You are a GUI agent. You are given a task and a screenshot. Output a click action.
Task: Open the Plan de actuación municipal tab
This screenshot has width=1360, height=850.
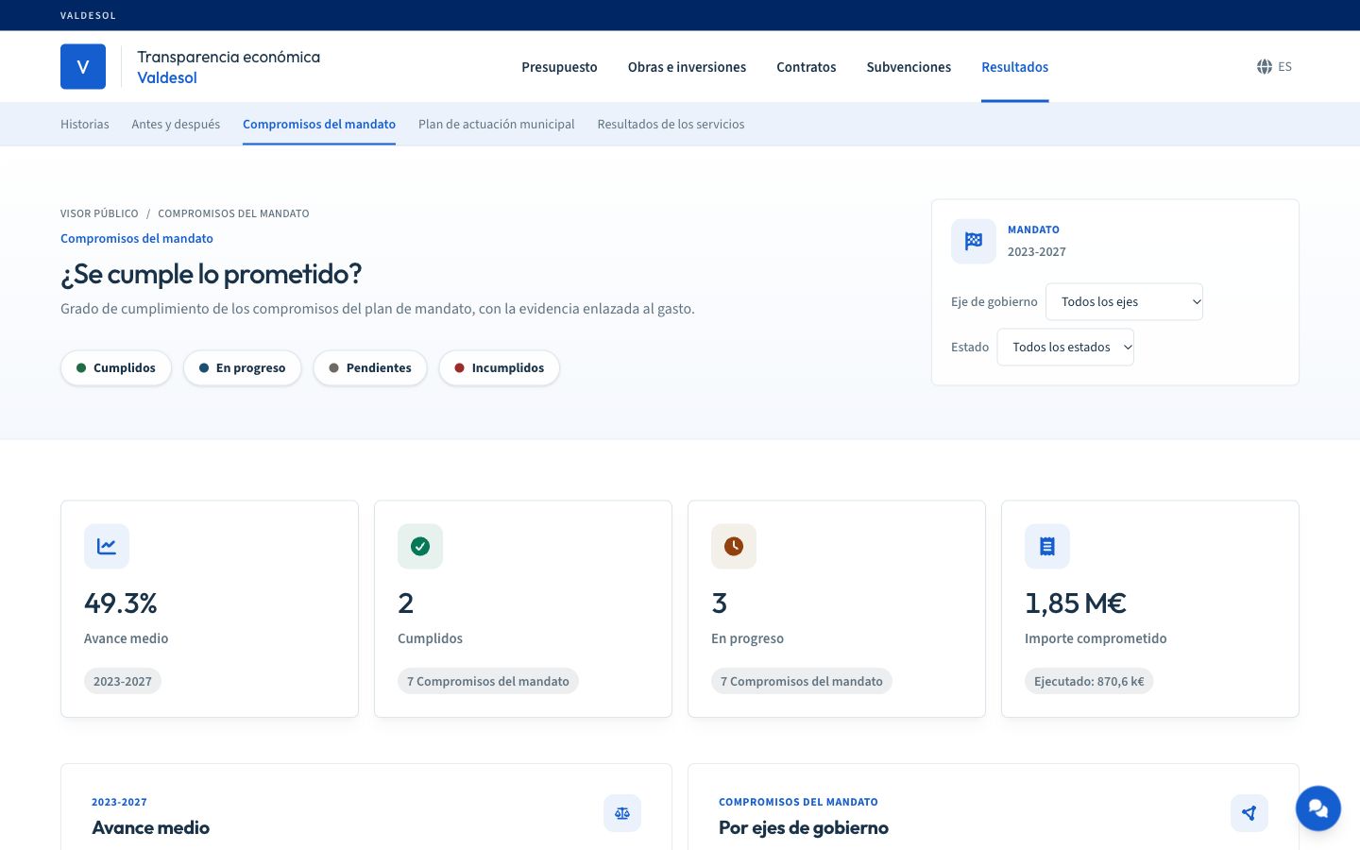[497, 124]
